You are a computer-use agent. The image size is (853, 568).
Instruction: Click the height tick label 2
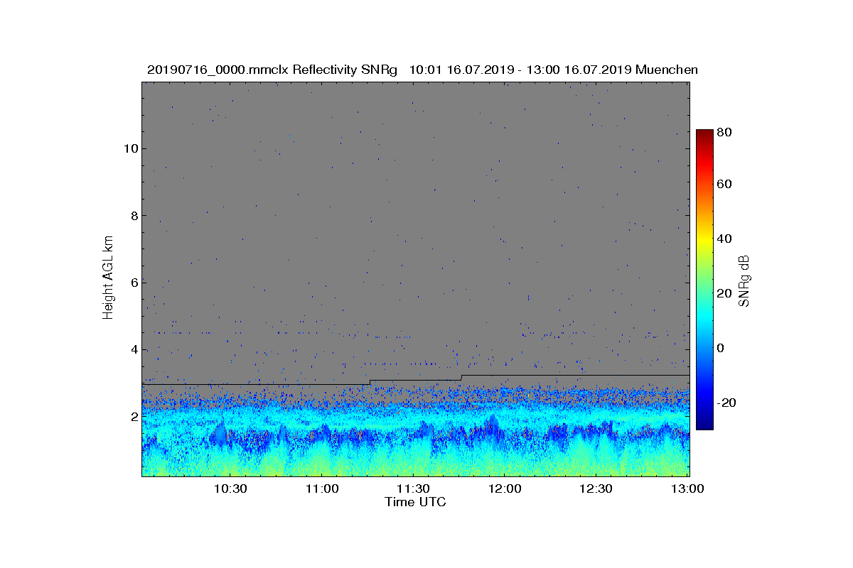134,417
